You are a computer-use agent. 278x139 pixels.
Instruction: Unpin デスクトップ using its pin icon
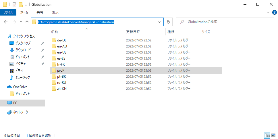[x=43, y=43]
